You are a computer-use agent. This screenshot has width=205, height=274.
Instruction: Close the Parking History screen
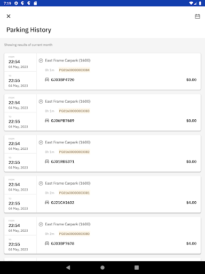(x=9, y=16)
